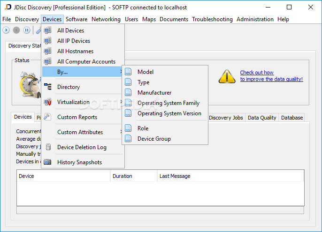Switch to the Data Quality tab

coord(262,118)
